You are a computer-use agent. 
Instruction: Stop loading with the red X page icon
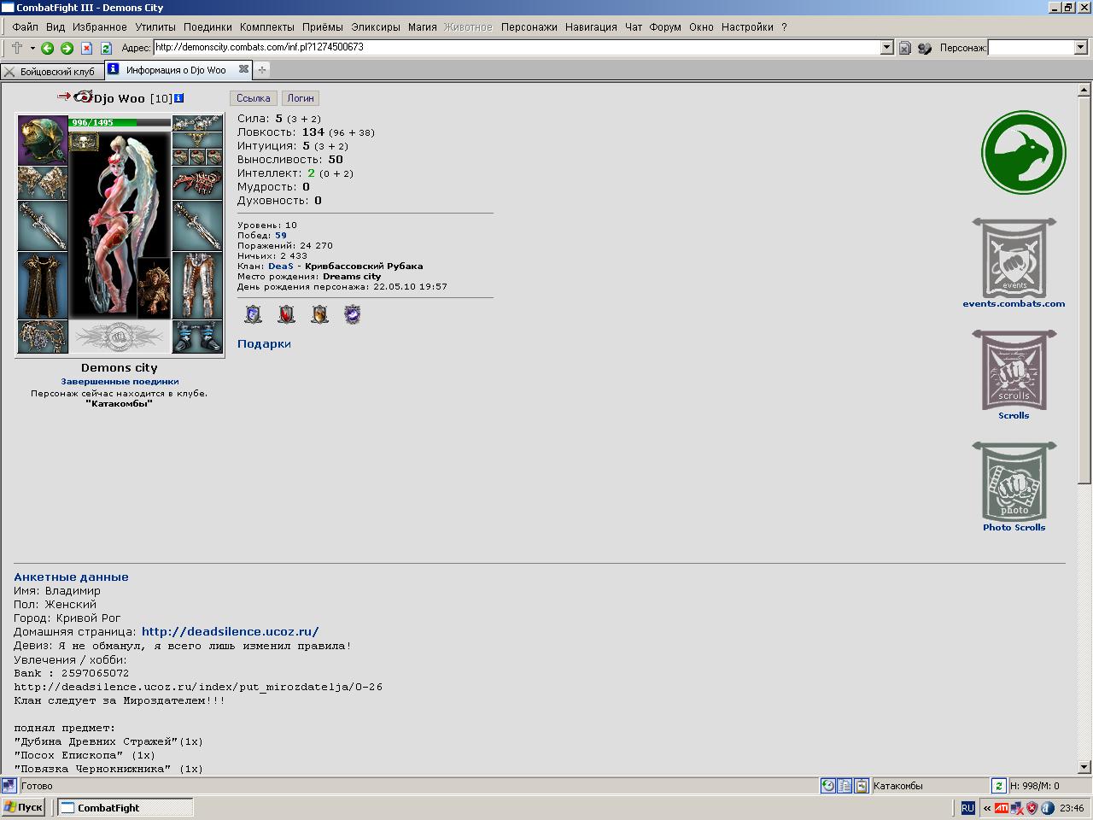pyautogui.click(x=86, y=49)
